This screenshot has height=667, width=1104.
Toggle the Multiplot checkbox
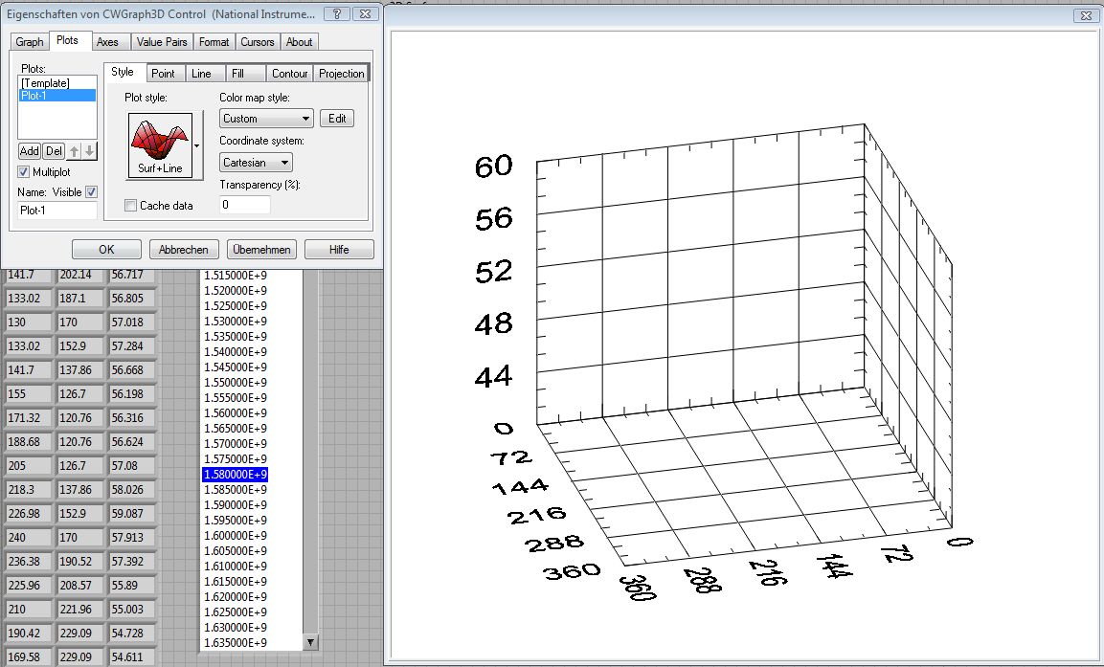[24, 172]
